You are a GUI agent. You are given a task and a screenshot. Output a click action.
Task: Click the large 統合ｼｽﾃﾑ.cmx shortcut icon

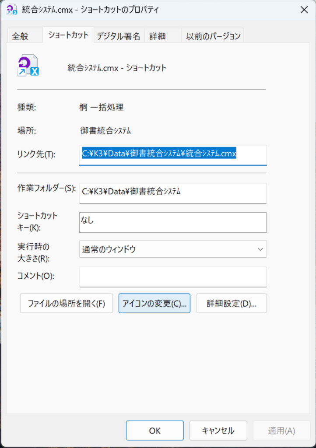click(28, 66)
